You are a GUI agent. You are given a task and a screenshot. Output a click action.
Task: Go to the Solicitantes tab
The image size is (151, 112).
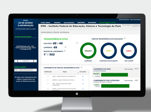(69, 23)
